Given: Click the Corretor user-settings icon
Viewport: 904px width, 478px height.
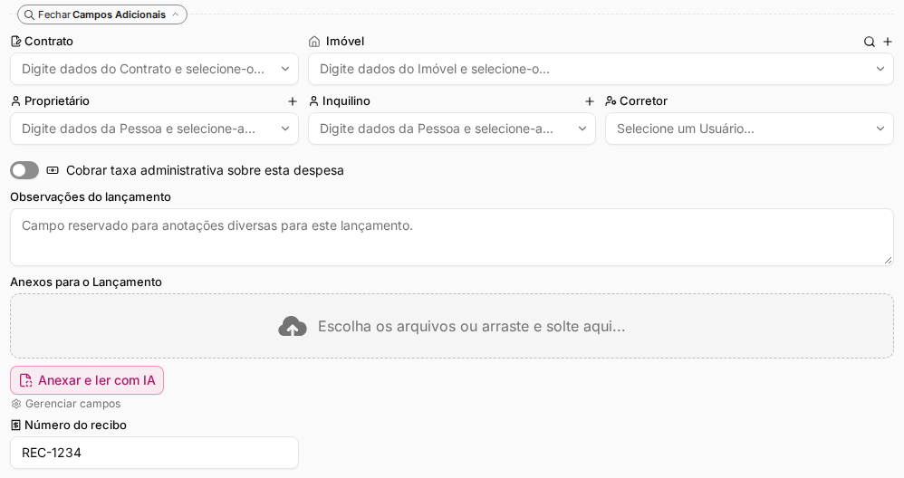Looking at the screenshot, I should [611, 101].
